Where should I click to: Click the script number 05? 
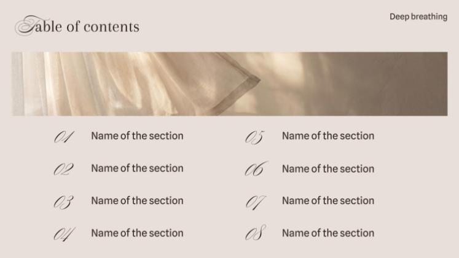click(x=254, y=137)
